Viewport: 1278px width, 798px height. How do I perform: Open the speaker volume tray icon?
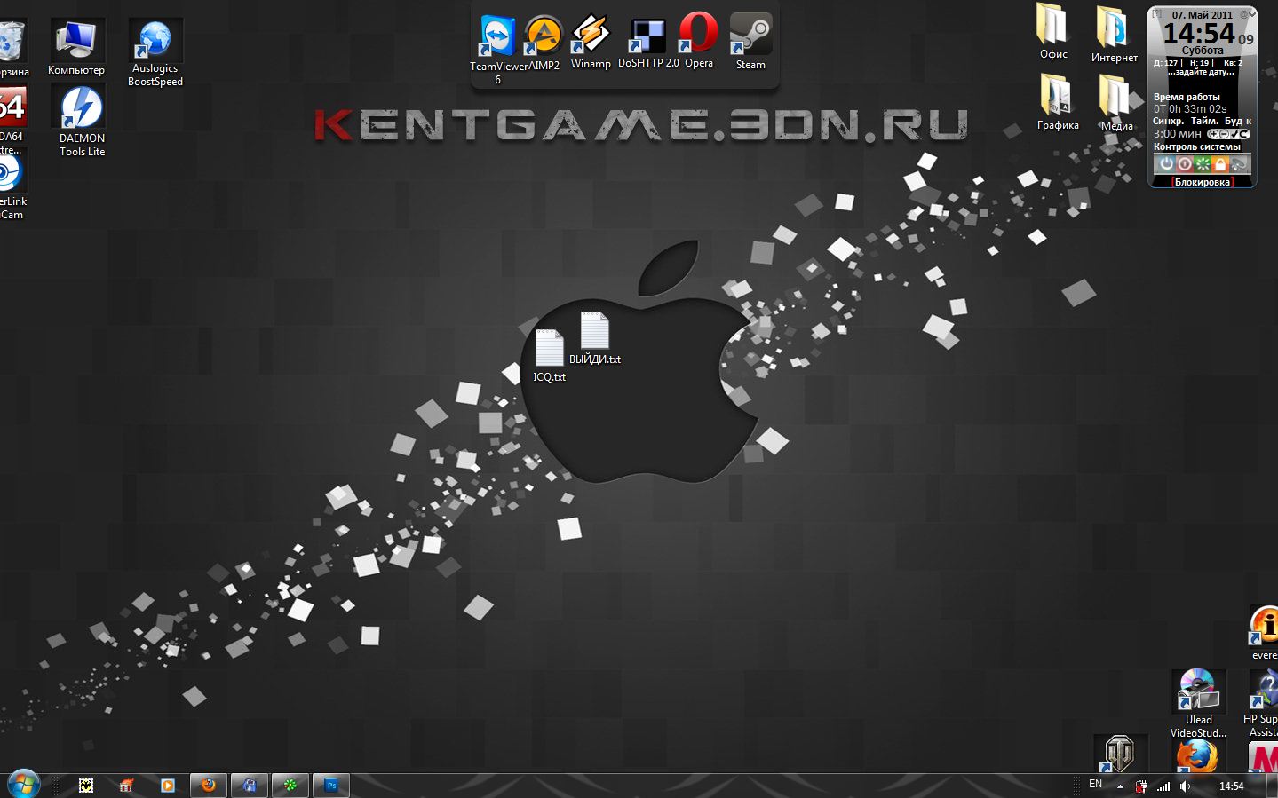coord(1185,786)
